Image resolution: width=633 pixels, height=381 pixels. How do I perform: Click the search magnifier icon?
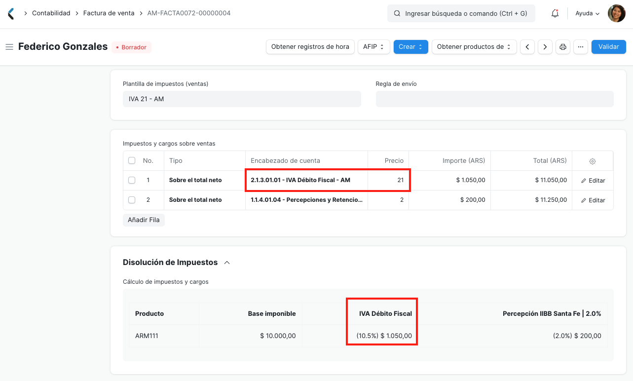397,14
